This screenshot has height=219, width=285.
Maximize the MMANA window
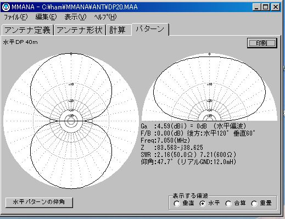[x=265, y=7]
